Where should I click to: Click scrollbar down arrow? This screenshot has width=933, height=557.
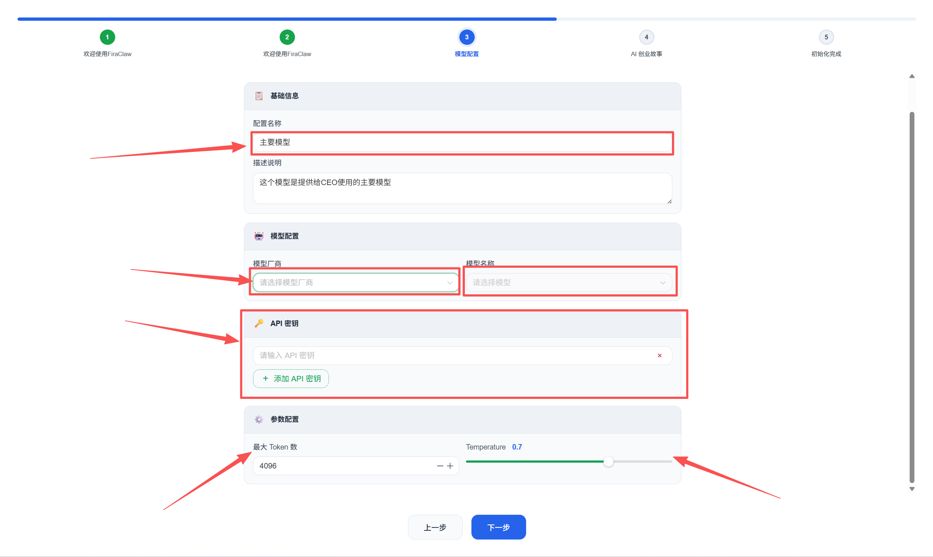point(911,489)
